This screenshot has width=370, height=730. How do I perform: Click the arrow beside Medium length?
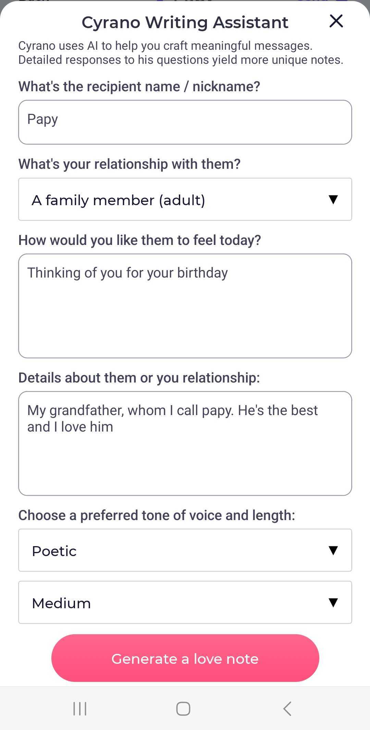tap(333, 602)
